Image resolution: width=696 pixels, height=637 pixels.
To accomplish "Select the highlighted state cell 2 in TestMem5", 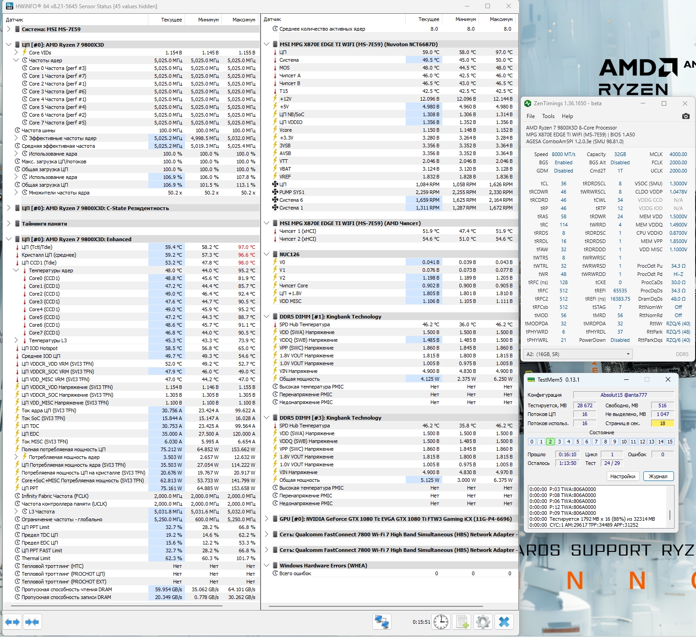I will (x=550, y=442).
